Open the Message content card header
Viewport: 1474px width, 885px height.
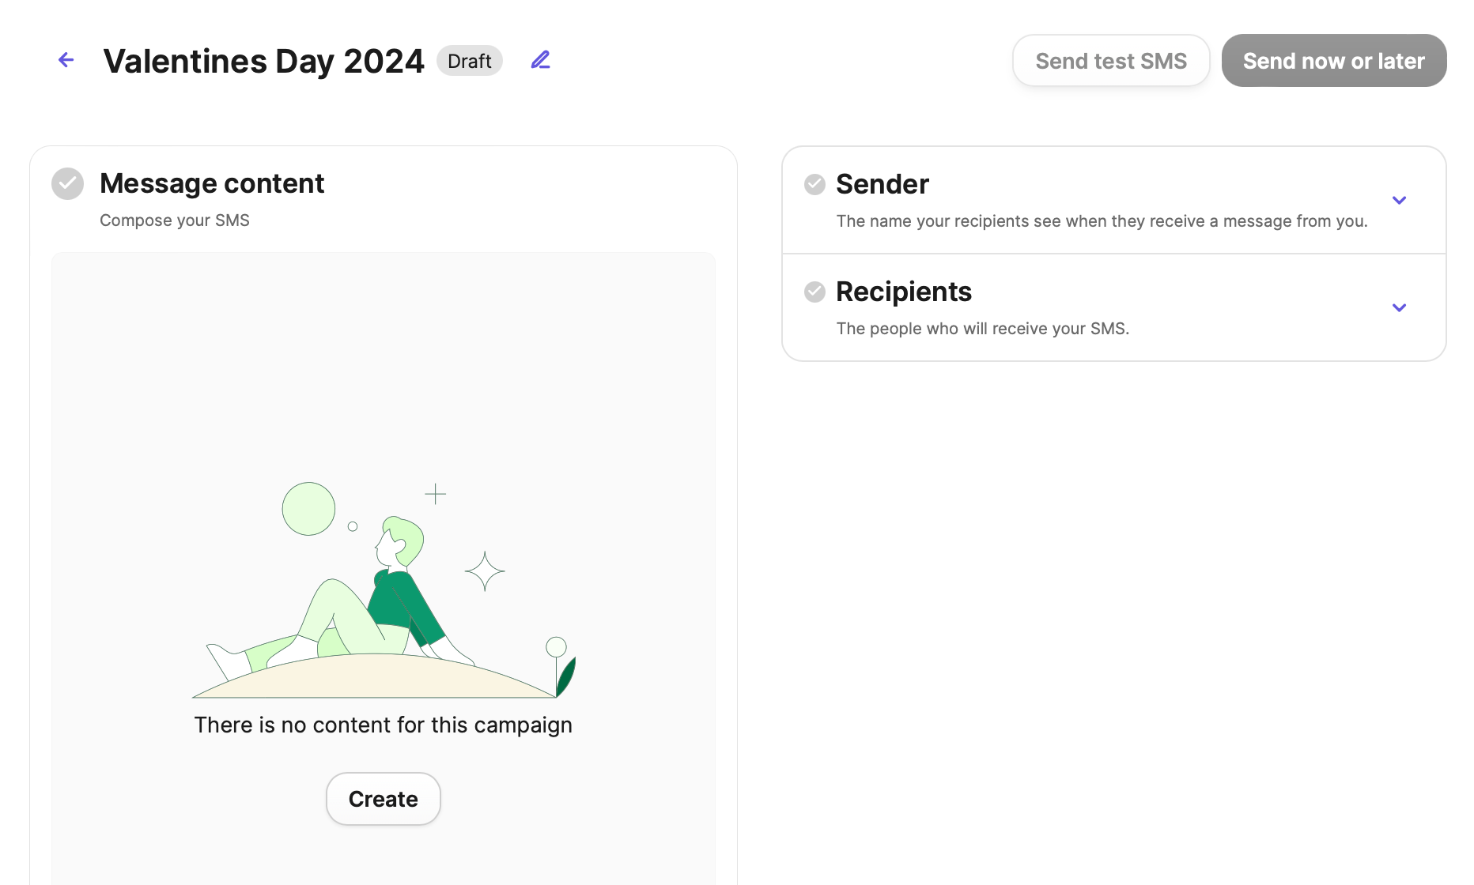click(x=211, y=183)
